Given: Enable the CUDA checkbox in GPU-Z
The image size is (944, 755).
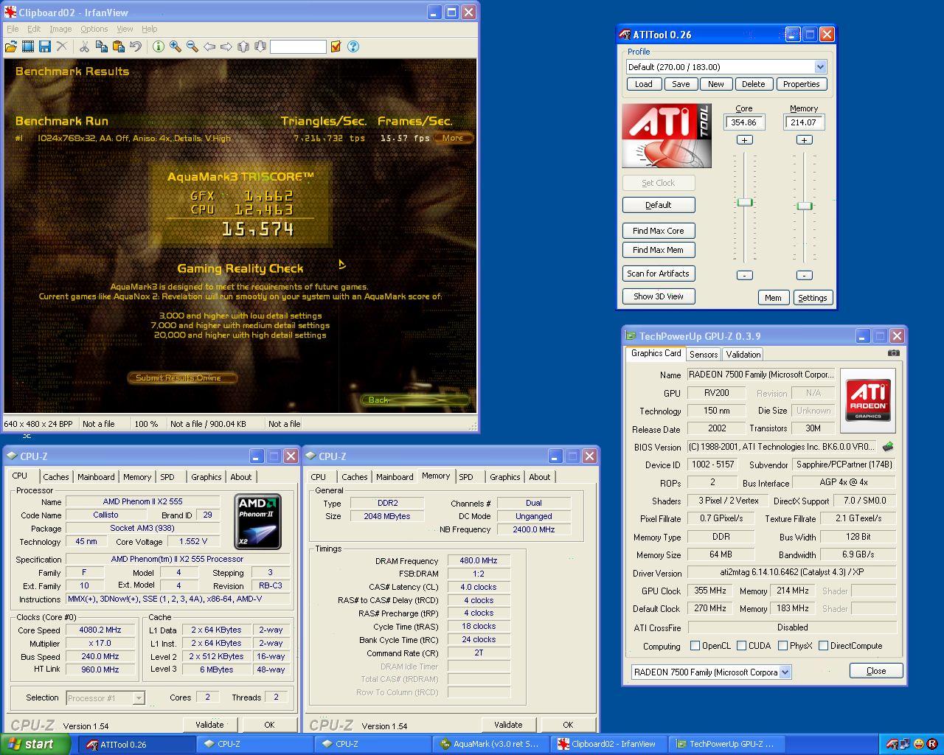Looking at the screenshot, I should pyautogui.click(x=741, y=646).
